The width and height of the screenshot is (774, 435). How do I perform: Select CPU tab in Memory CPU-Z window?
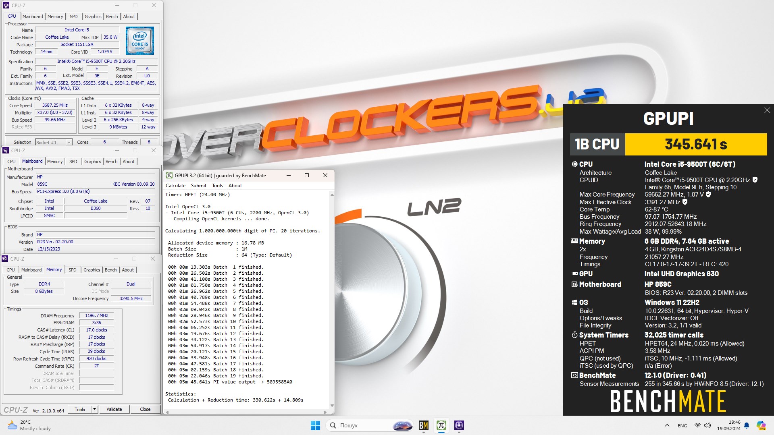point(11,270)
